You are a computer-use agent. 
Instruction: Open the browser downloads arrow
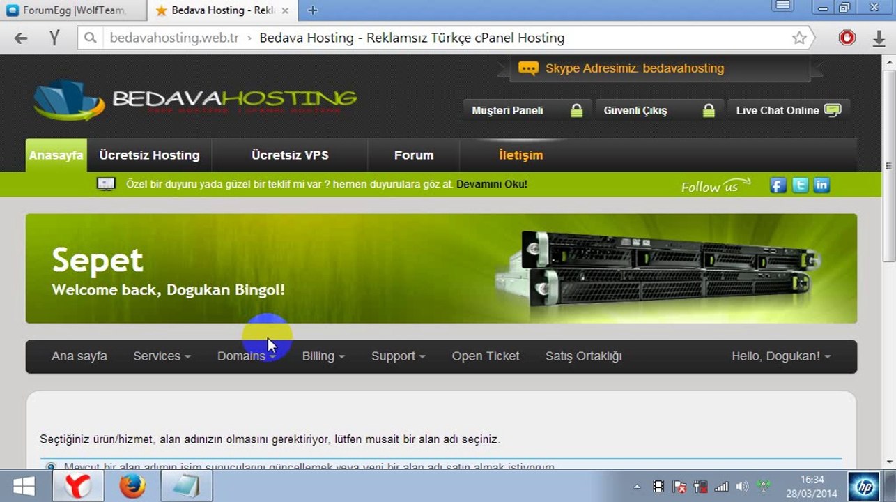pyautogui.click(x=879, y=38)
